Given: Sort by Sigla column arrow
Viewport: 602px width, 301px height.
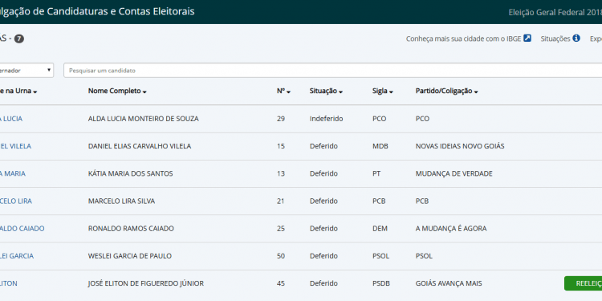Looking at the screenshot, I should 391,92.
